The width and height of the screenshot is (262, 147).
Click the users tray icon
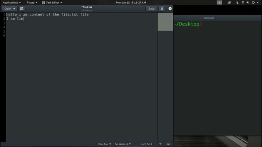tap(229, 2)
